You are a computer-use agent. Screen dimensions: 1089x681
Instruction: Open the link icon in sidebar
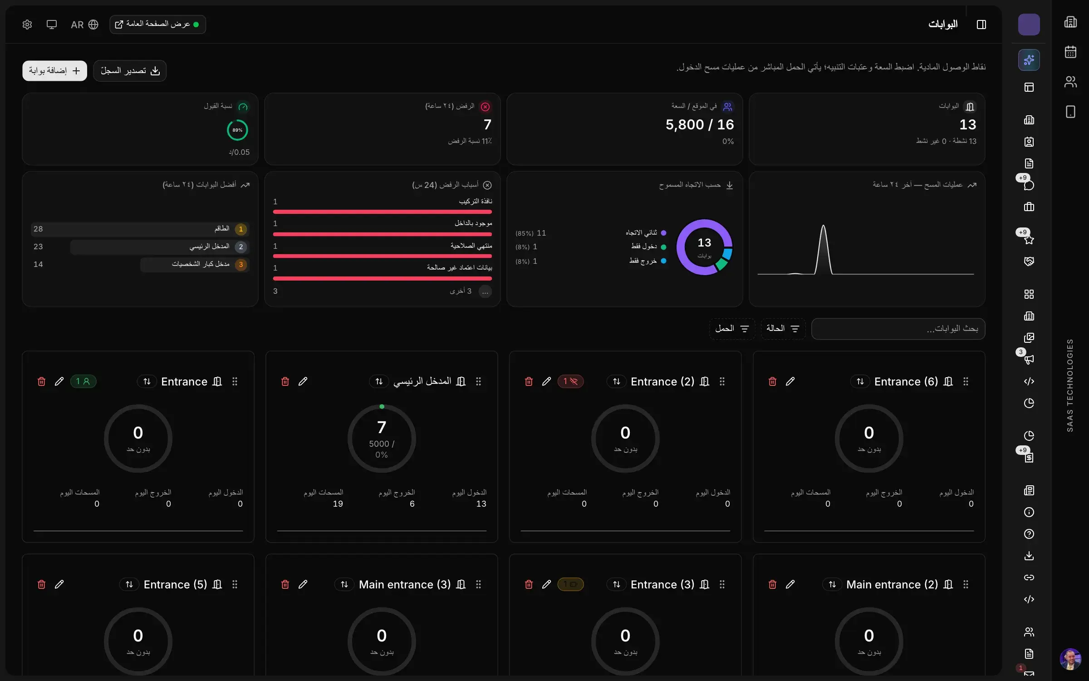[1029, 577]
